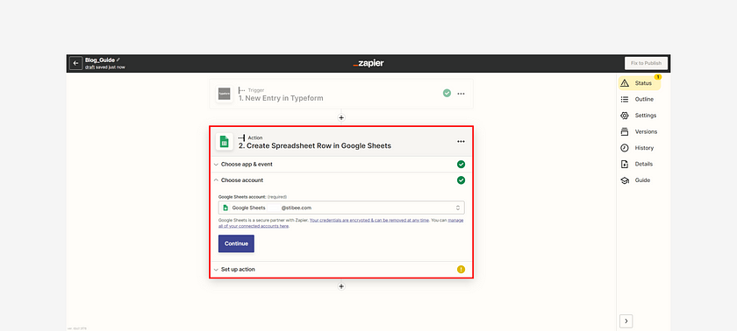Click manage all connected accounts link

254,226
